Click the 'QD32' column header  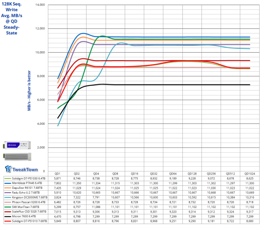click(154, 174)
